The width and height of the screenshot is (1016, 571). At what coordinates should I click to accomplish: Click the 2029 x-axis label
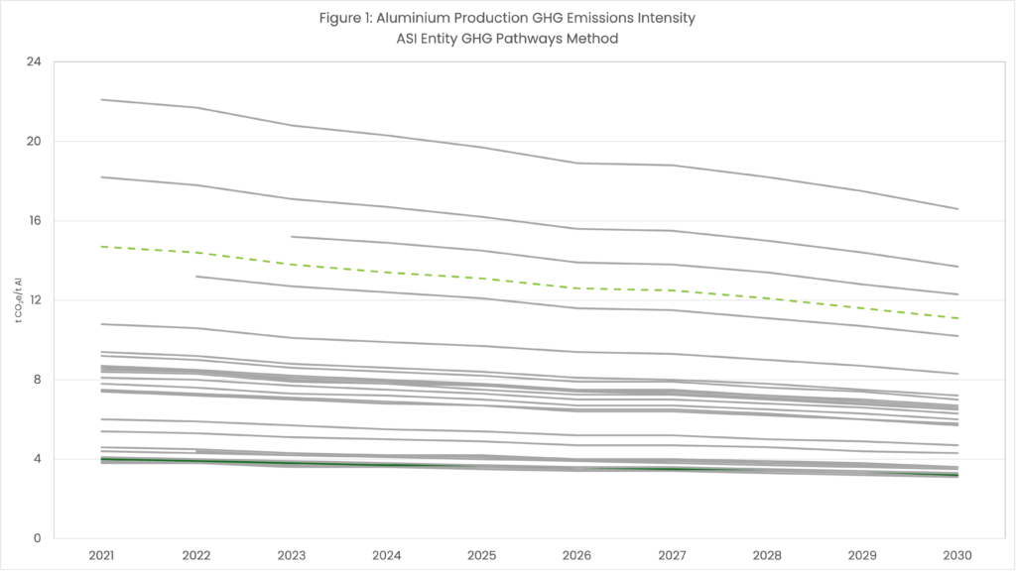(862, 554)
